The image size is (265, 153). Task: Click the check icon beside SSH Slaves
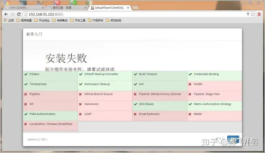135,104
